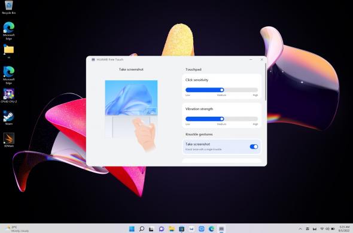The image size is (353, 233).
Task: Open the taskbar clock and date
Action: coord(344,229)
